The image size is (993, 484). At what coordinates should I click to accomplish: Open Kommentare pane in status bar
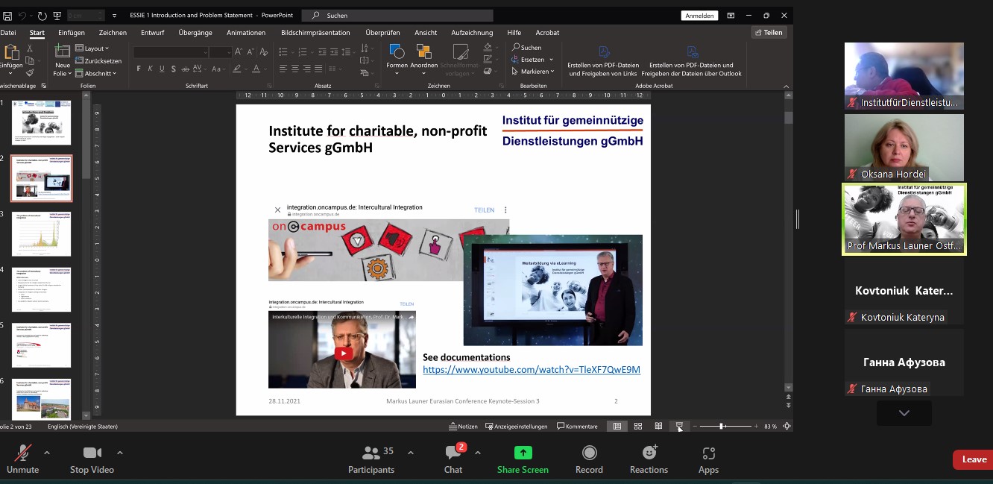(577, 427)
